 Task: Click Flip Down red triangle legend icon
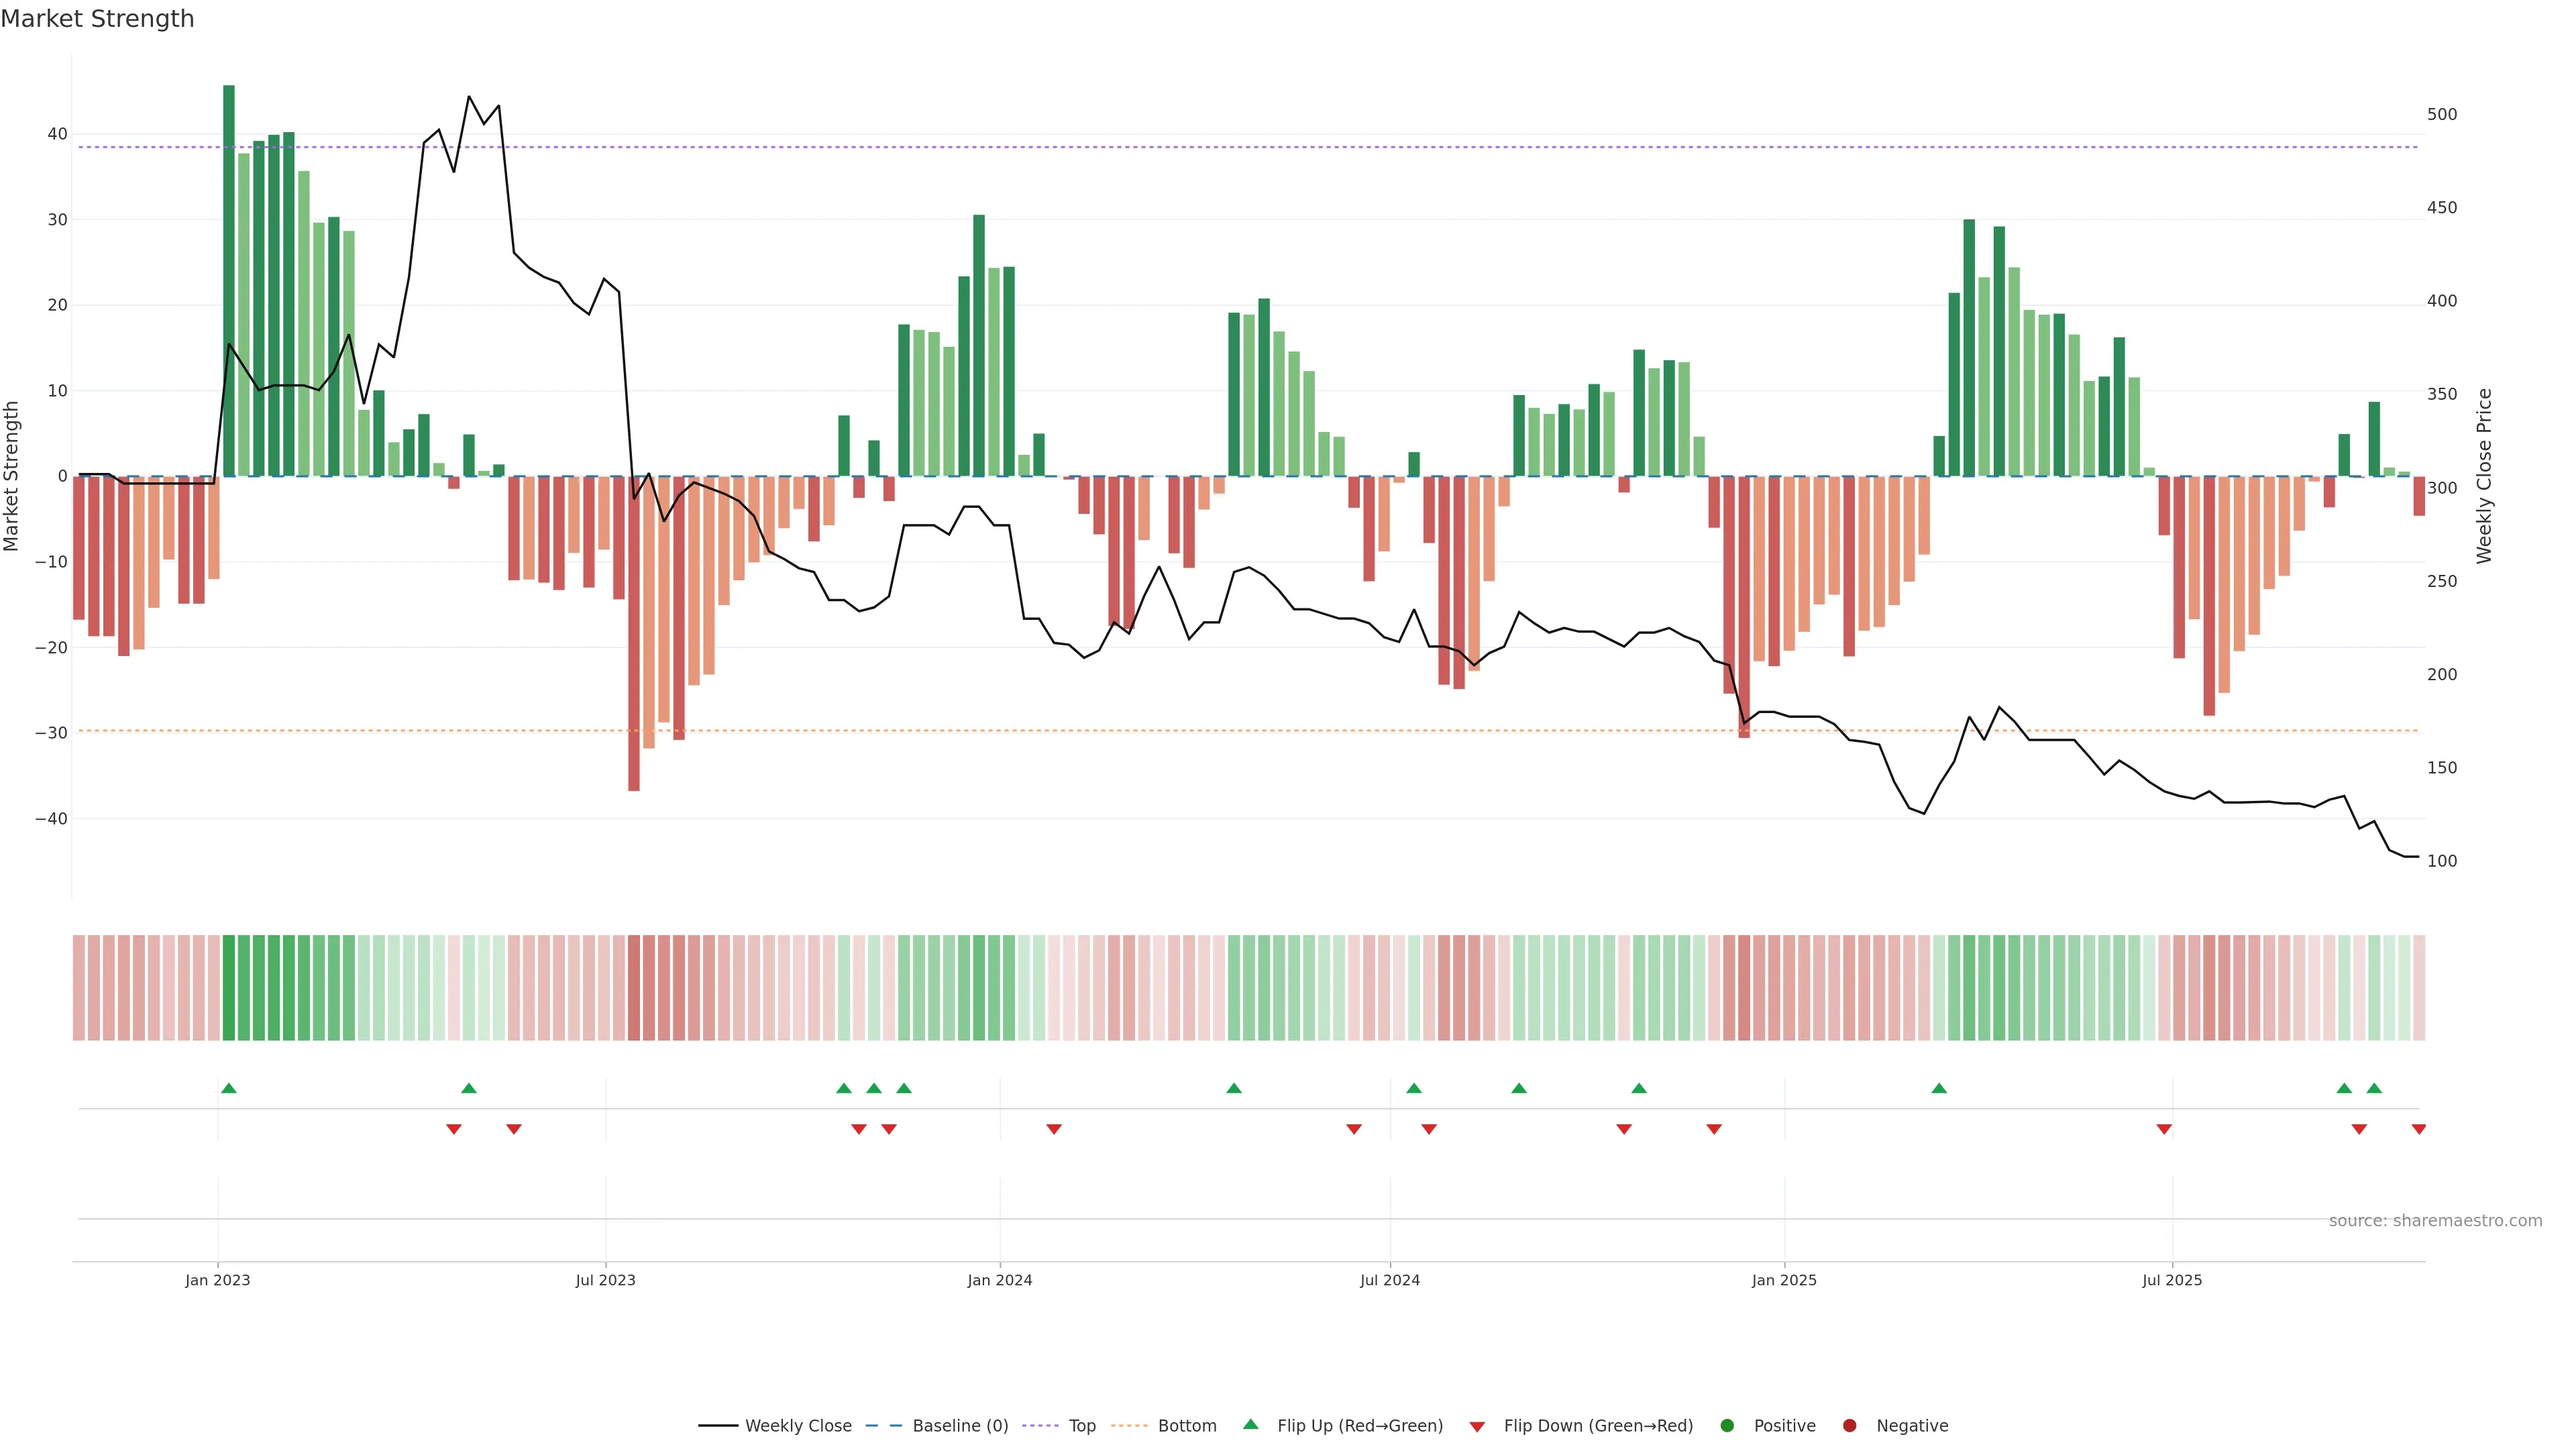(1477, 1426)
